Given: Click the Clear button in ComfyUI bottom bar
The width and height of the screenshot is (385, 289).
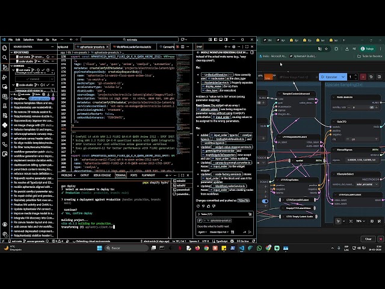Looking at the screenshot, I should point(368,239).
